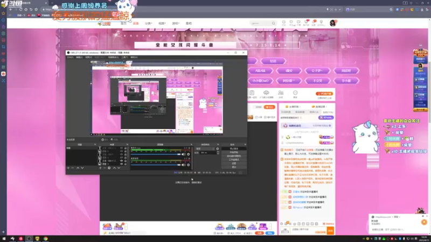Move source down in OBS Sources panel

tap(119, 168)
